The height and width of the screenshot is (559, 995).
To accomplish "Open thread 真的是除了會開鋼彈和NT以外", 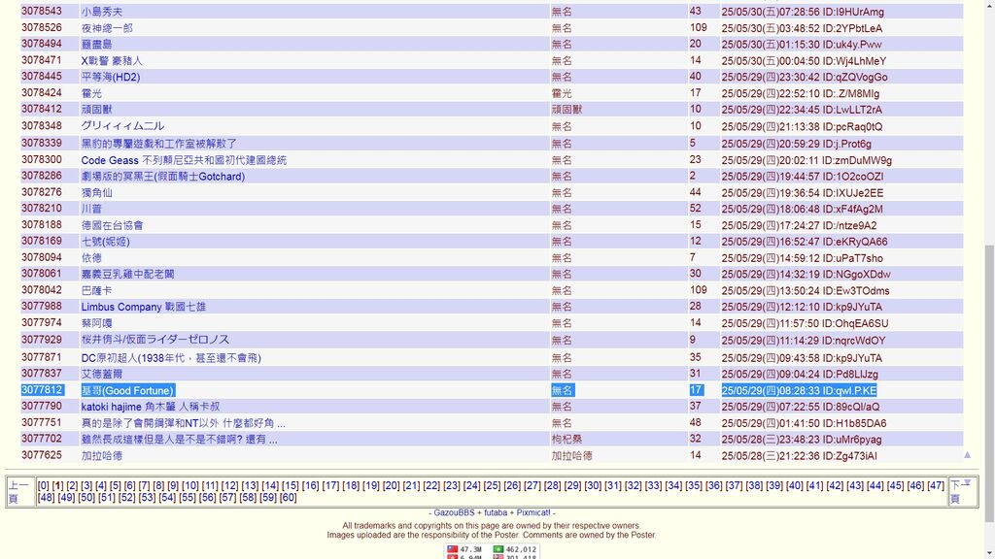I will 183,423.
